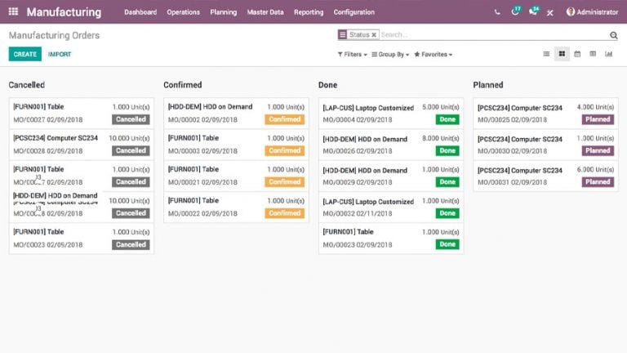Viewport: 627px width, 353px height.
Task: Open the apps grid menu icon
Action: point(13,11)
